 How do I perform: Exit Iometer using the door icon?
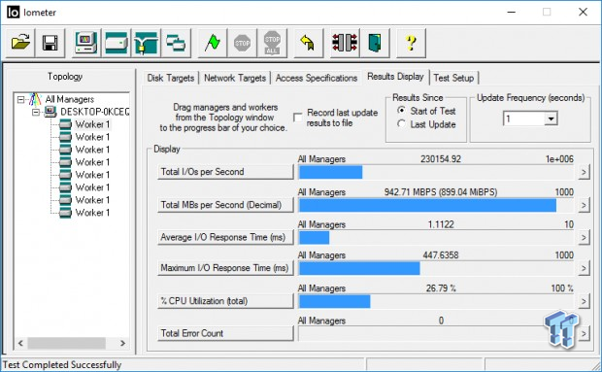(375, 43)
